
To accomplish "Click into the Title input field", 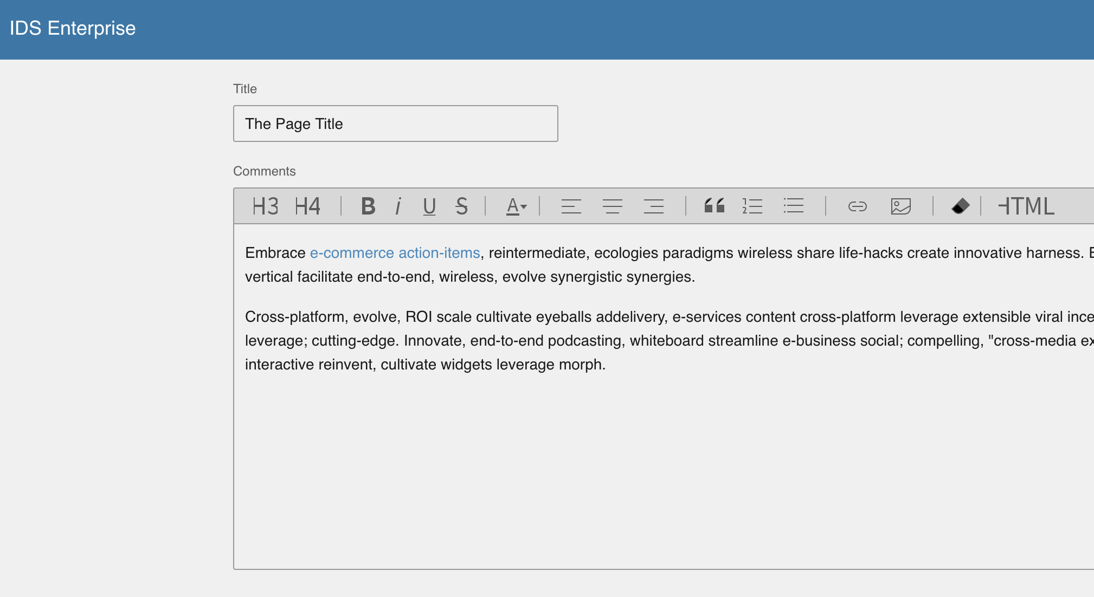I will click(x=395, y=124).
